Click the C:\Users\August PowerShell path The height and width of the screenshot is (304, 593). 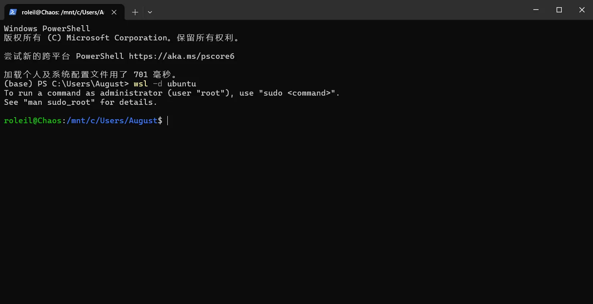(90, 84)
